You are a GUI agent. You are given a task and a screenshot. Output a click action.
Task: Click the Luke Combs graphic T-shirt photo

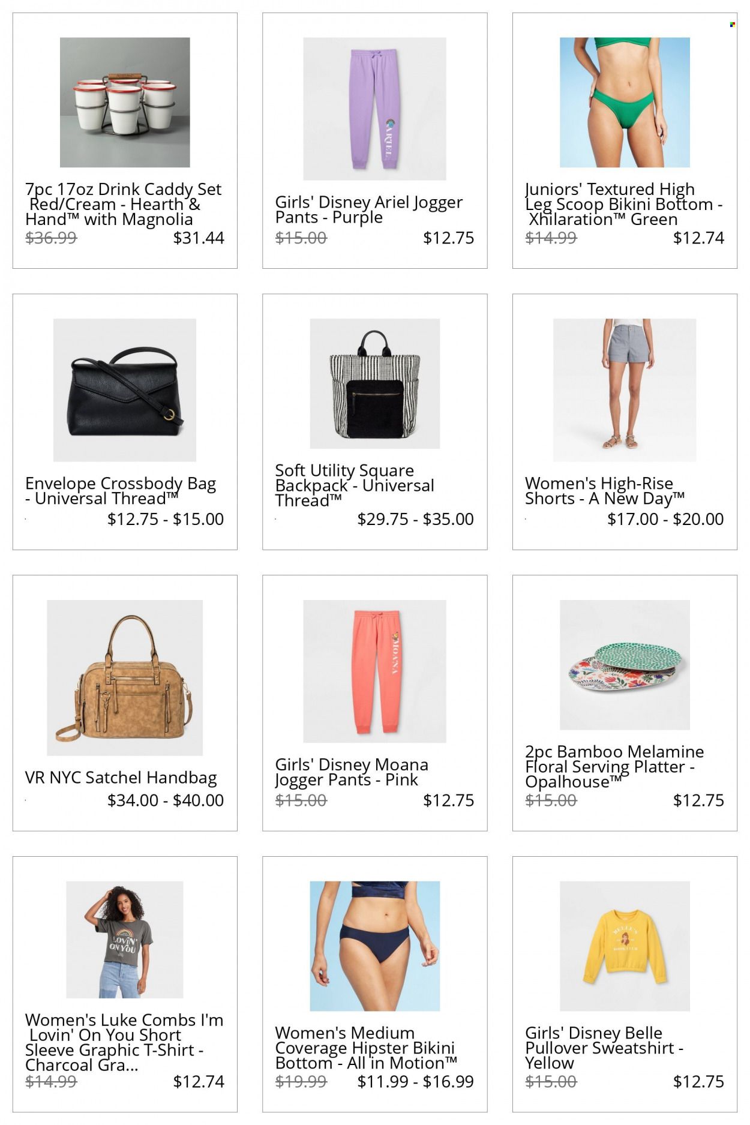pyautogui.click(x=125, y=940)
